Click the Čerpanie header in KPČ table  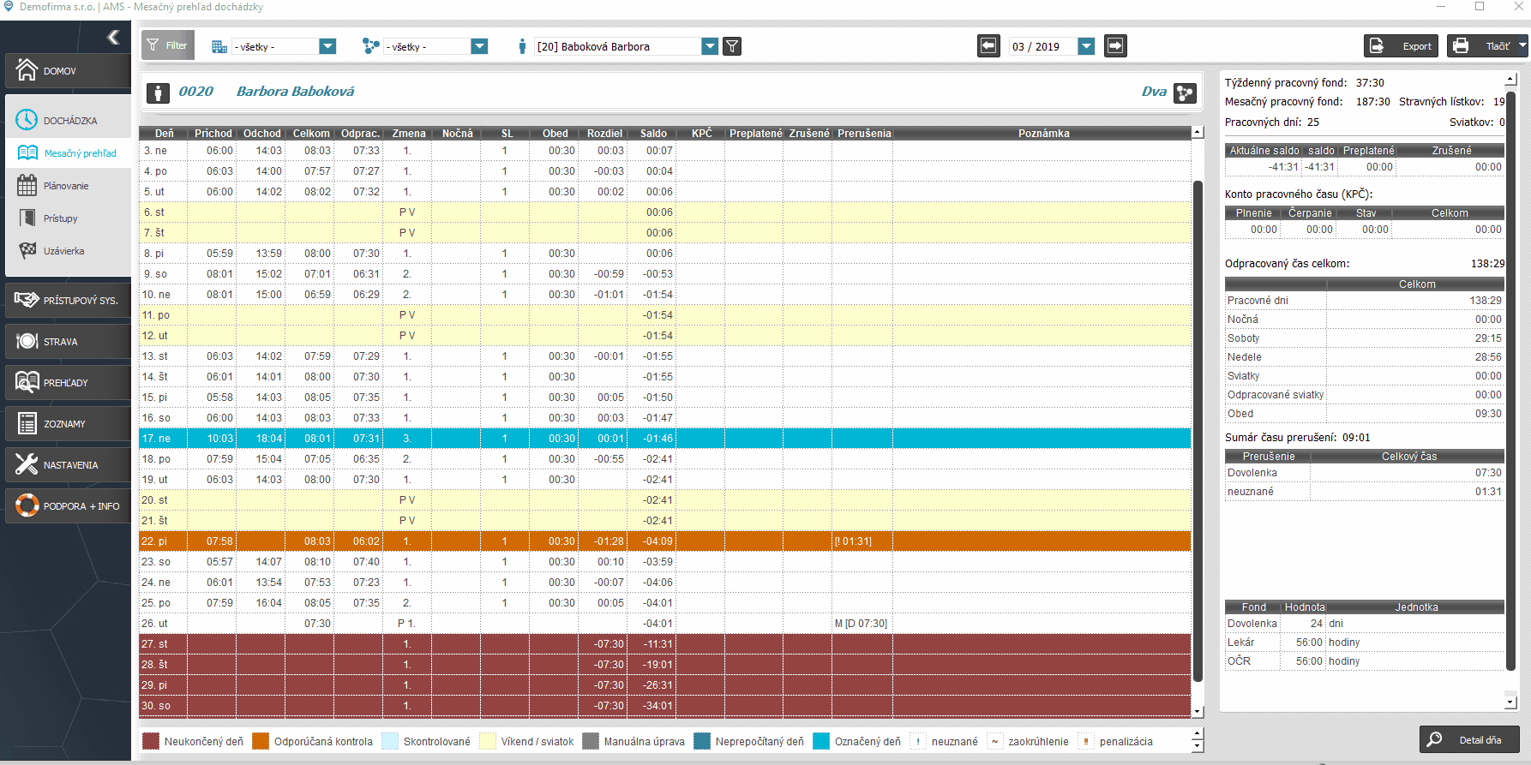[x=1310, y=213]
